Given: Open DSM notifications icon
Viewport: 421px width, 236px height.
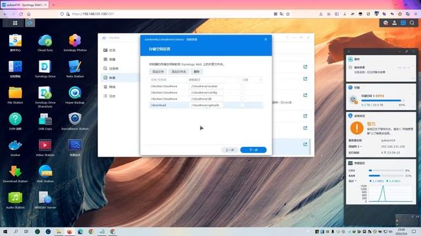Looking at the screenshot, I should (386, 23).
